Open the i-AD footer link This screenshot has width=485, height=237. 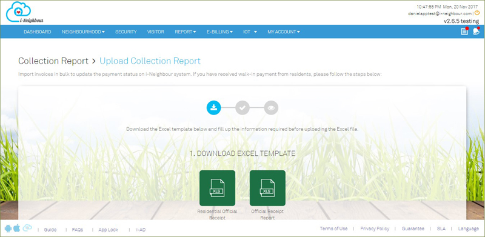click(x=141, y=230)
